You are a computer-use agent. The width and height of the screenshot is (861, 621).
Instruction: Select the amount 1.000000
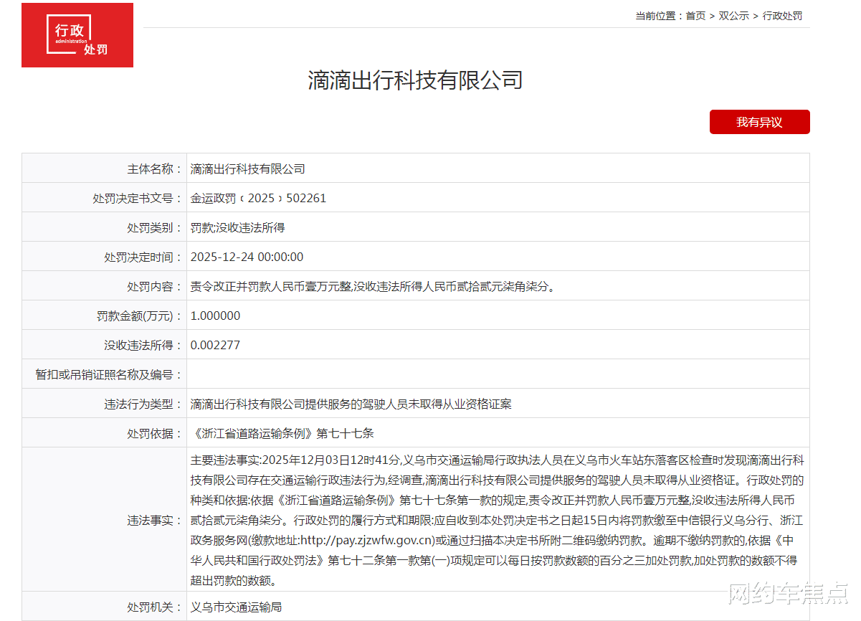click(216, 316)
